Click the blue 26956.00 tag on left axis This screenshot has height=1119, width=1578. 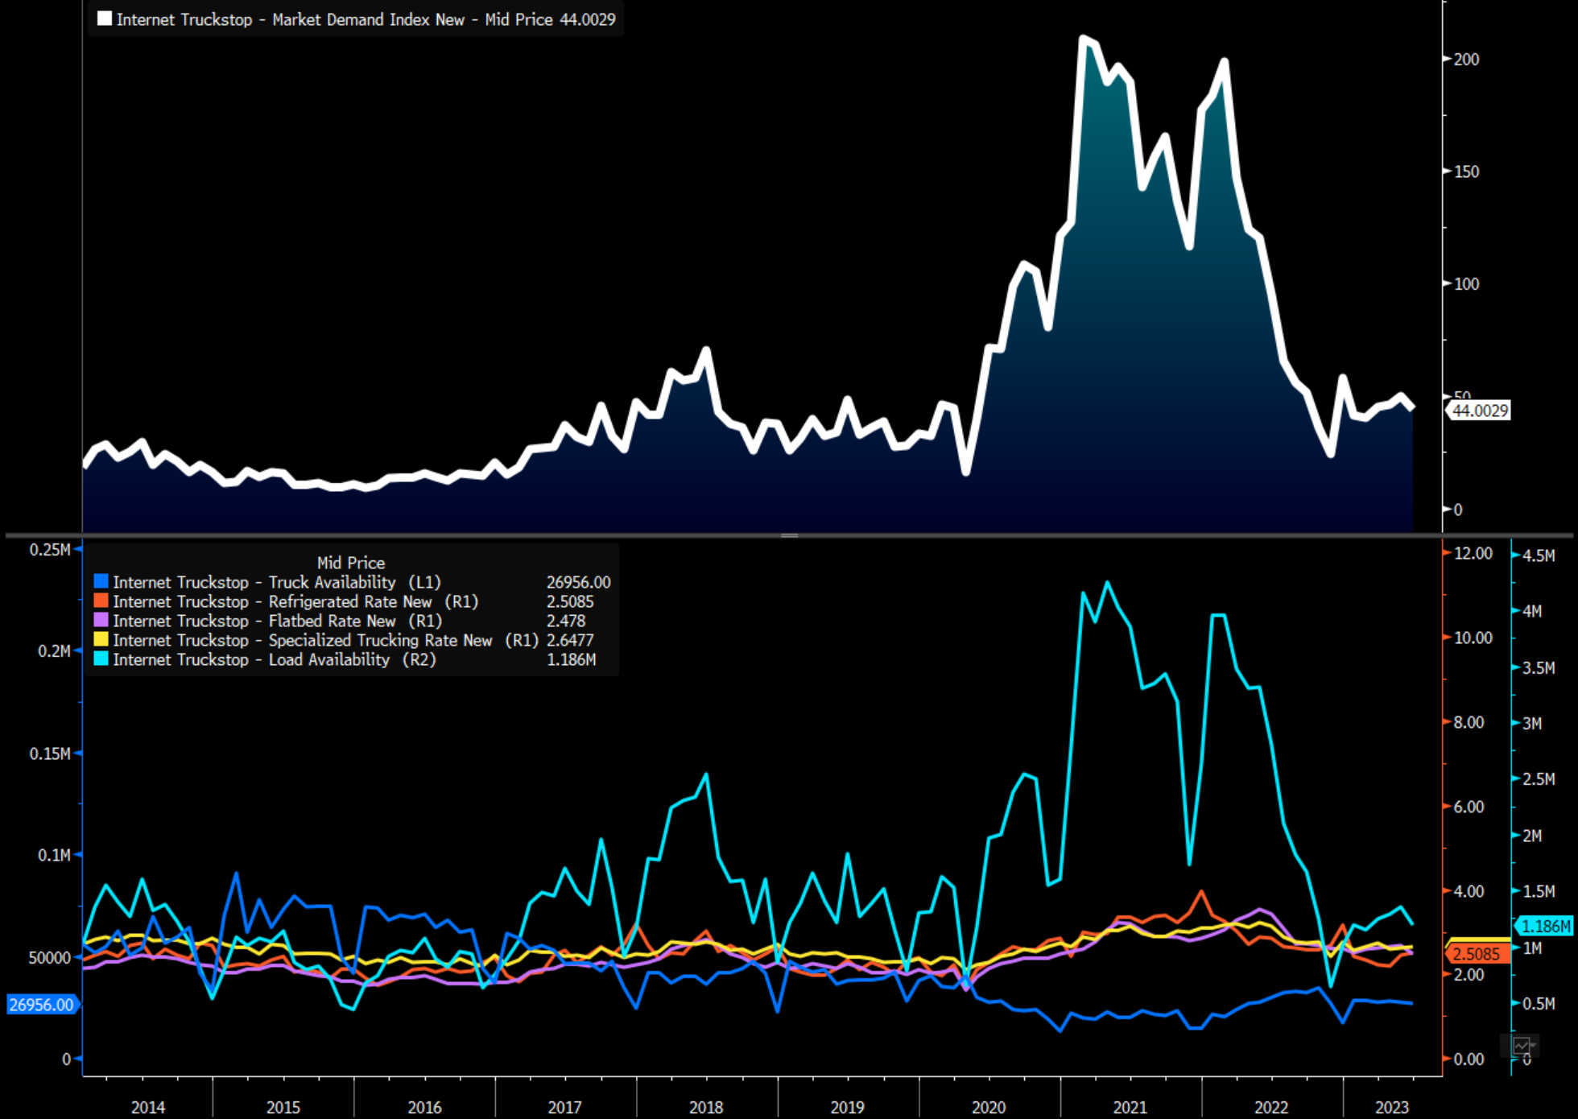[42, 1005]
